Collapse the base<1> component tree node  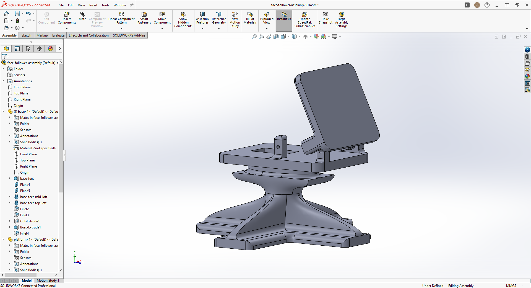3,112
